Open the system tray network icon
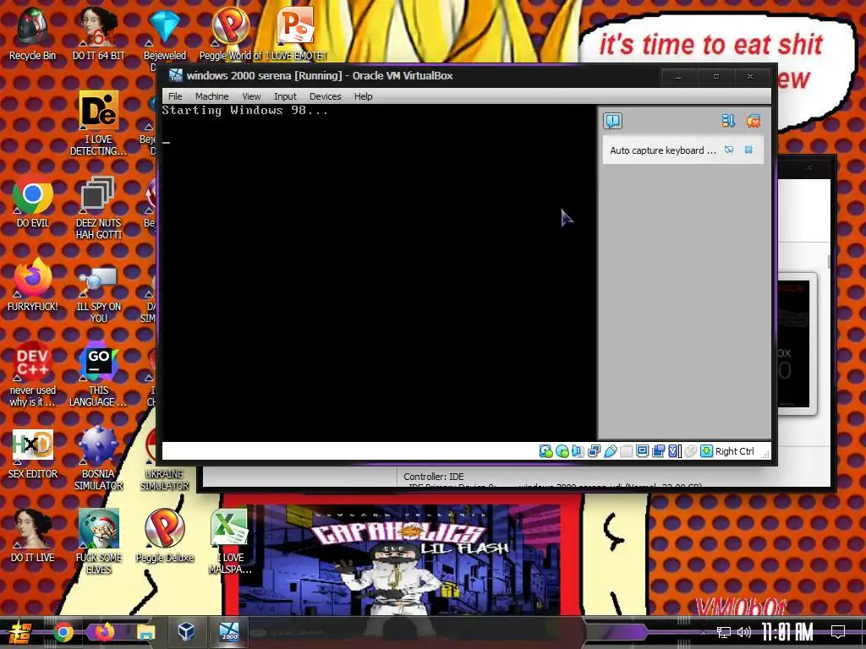The image size is (866, 649). click(723, 632)
